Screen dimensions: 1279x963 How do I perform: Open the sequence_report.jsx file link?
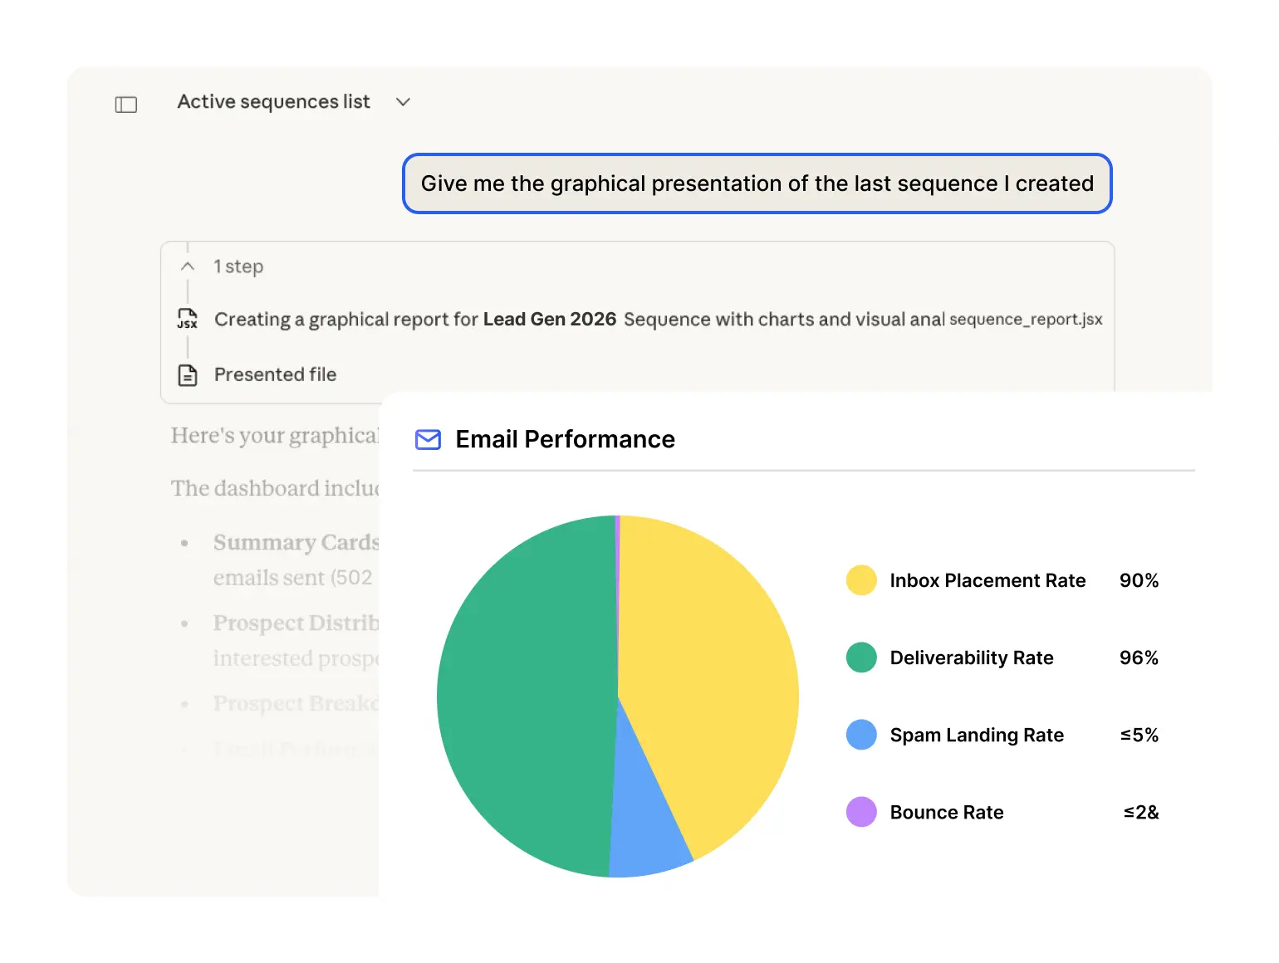click(x=1026, y=319)
